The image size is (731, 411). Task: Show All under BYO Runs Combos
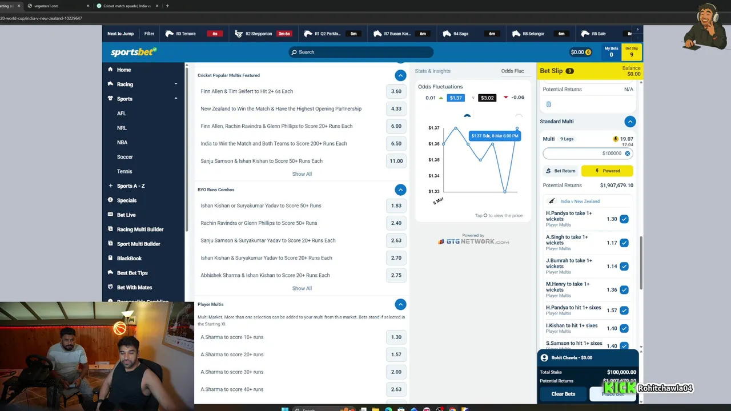[x=302, y=288]
